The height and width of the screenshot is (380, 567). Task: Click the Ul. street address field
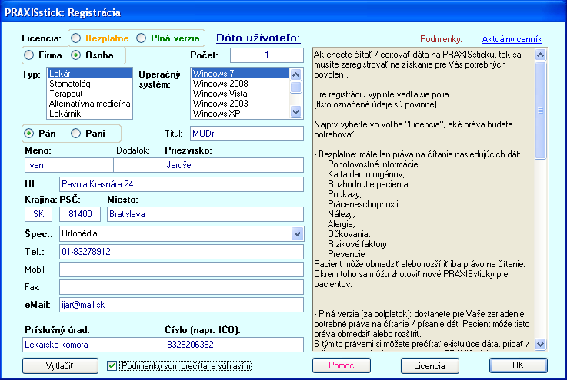(181, 184)
